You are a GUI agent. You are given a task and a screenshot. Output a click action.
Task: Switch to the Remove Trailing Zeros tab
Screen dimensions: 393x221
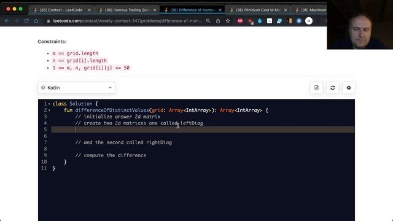coord(127,10)
